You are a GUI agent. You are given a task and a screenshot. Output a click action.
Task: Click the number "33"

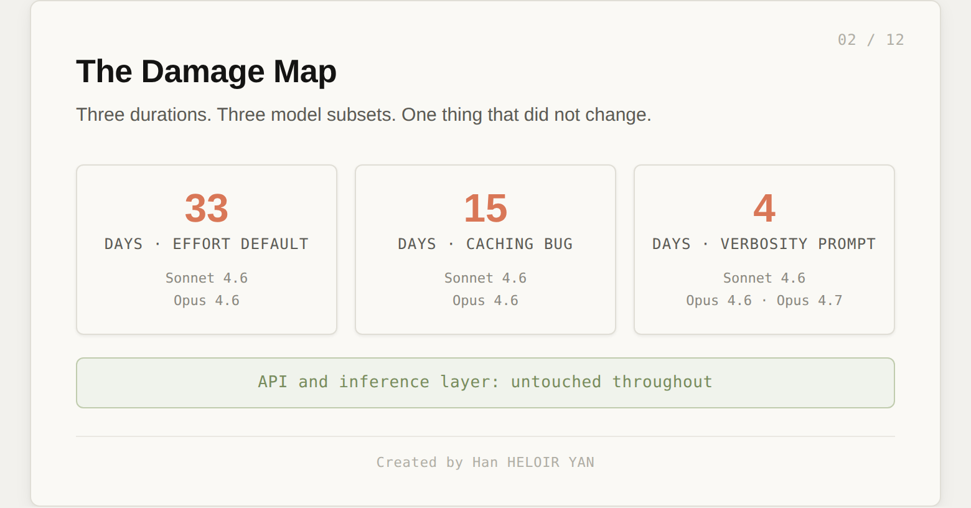click(x=207, y=208)
